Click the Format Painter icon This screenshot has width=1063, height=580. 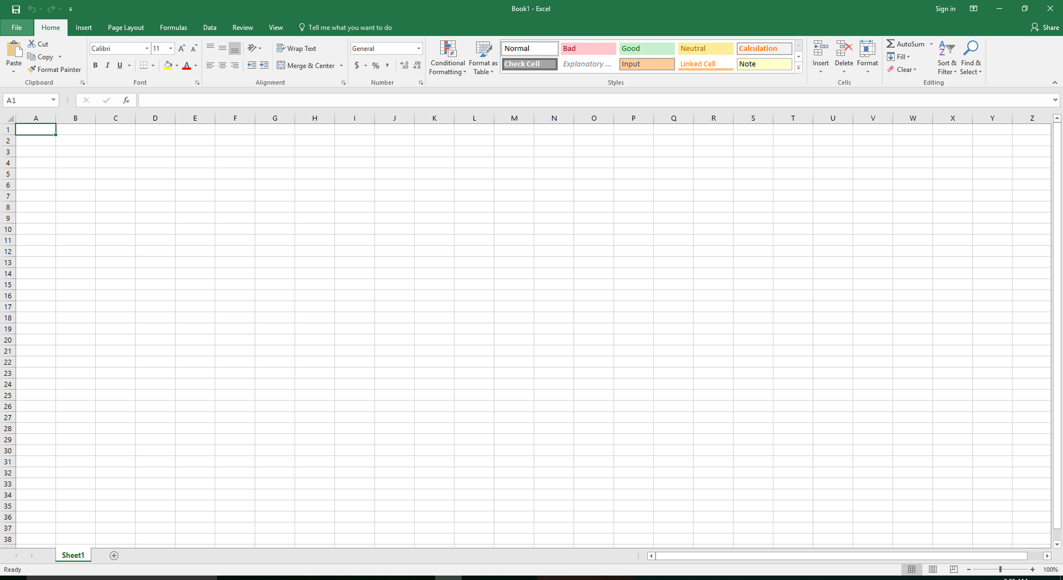54,69
